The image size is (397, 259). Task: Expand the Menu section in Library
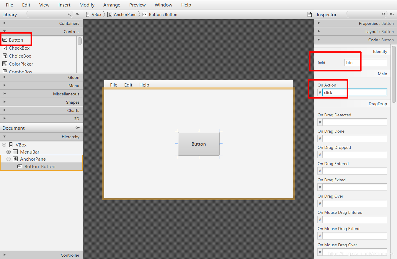tap(4, 85)
